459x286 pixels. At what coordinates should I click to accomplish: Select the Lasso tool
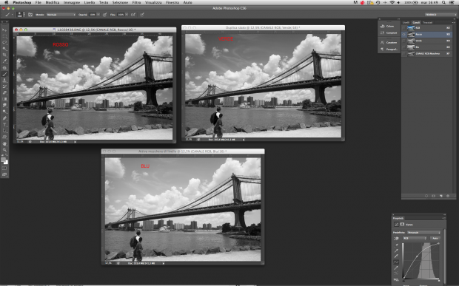4,42
